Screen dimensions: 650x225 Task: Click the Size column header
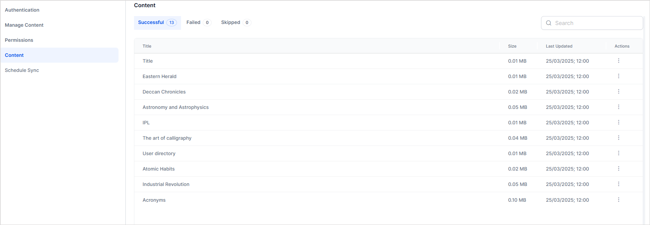point(512,46)
